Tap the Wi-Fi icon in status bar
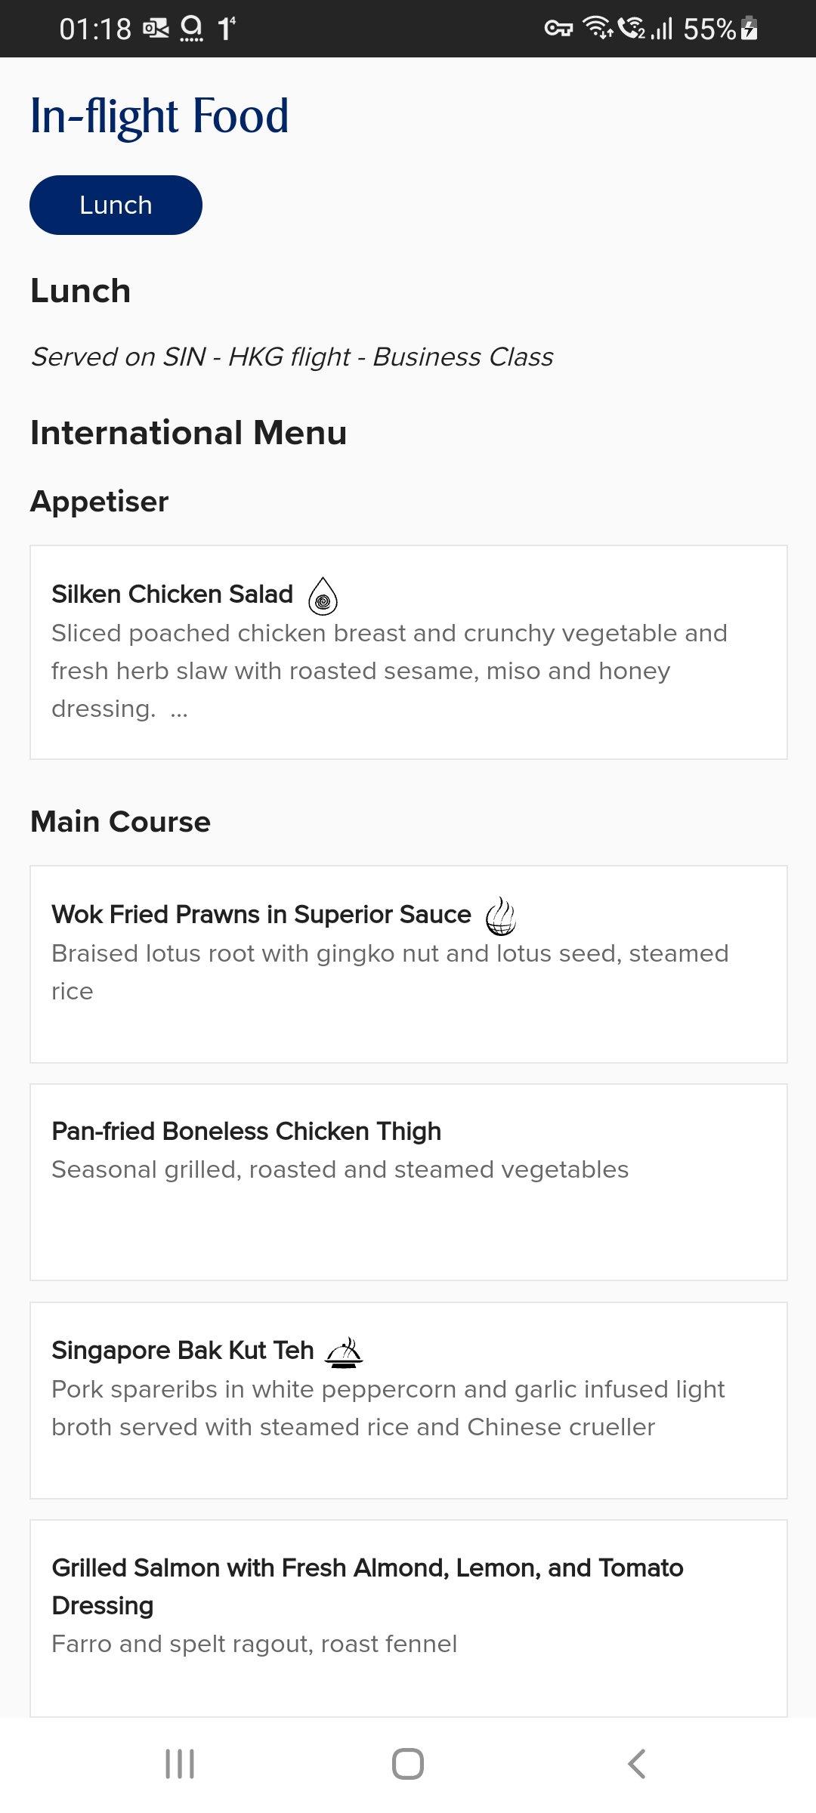 [598, 29]
